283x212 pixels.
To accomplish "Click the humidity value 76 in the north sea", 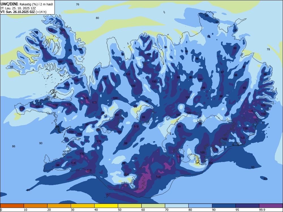I will pos(78,4).
